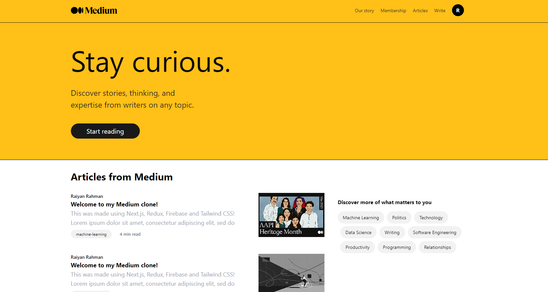Pick the Technology topic chip
The image size is (548, 292).
(431, 218)
